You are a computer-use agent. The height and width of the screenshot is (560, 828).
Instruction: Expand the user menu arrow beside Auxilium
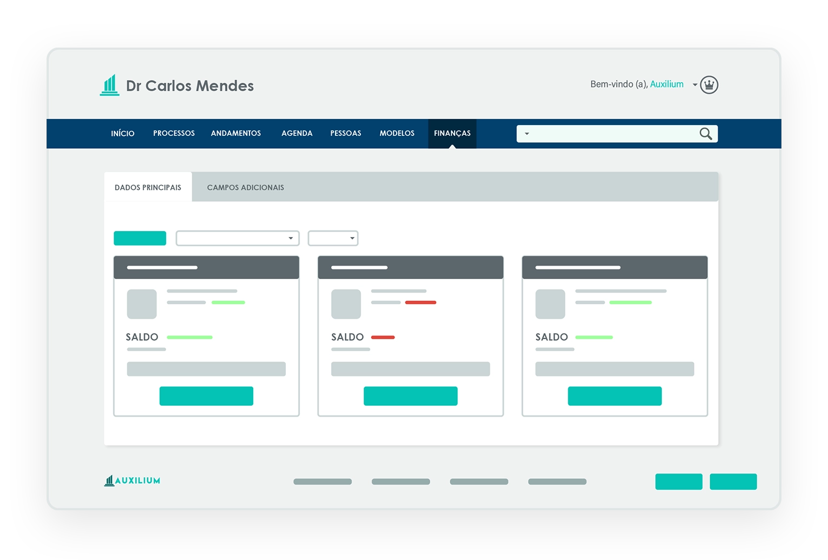pos(695,85)
